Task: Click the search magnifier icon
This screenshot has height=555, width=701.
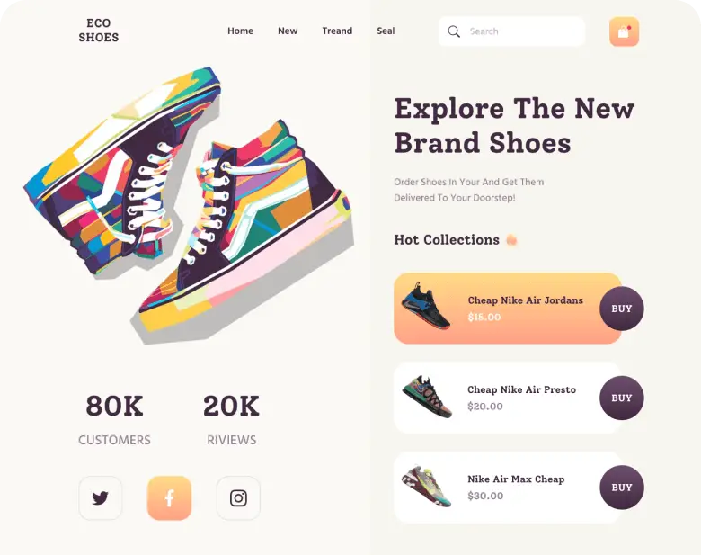Action: (x=454, y=31)
